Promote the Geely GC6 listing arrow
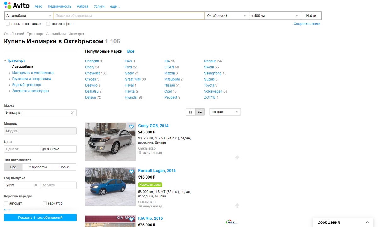 [x=237, y=158]
